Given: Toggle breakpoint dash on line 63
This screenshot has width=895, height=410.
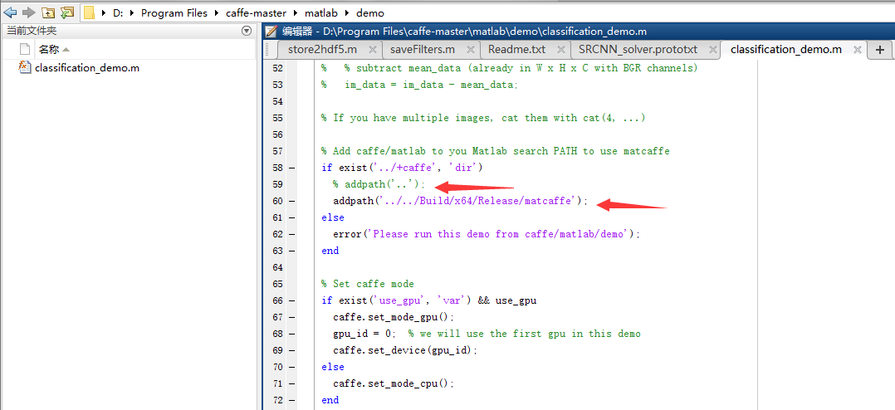Looking at the screenshot, I should [292, 251].
